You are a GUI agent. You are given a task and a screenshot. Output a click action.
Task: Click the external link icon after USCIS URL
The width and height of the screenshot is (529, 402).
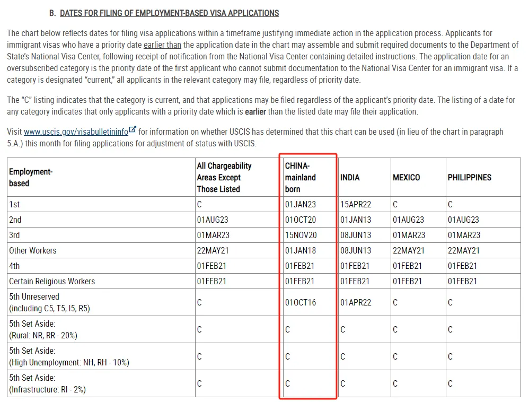pos(133,130)
